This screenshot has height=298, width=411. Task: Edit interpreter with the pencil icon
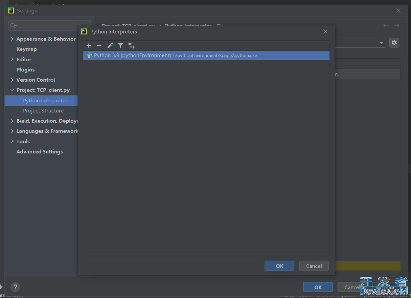pyautogui.click(x=110, y=46)
